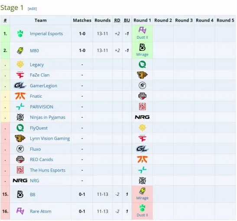The height and width of the screenshot is (221, 237).
Task: Open the M80 team link
Action: (x=34, y=51)
